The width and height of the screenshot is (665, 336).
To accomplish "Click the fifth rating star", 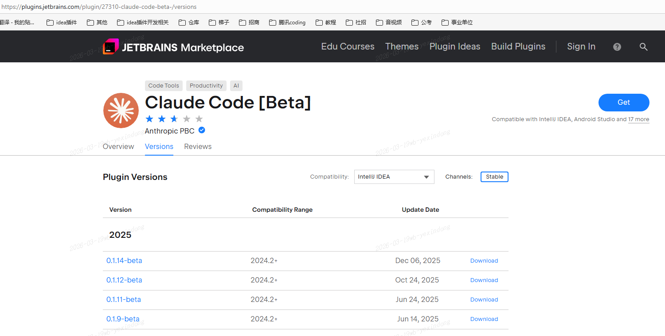I will [x=199, y=119].
